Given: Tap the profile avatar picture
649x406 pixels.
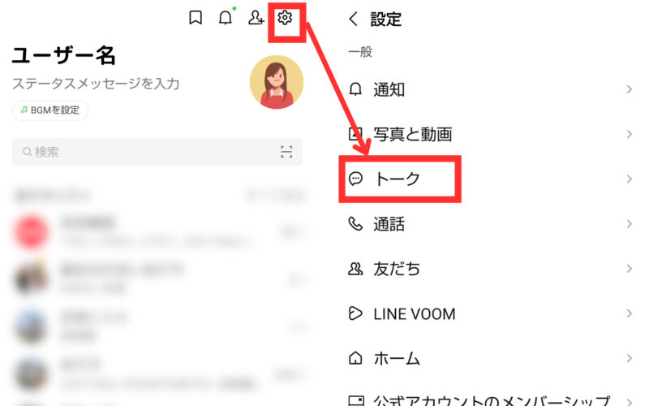Looking at the screenshot, I should pos(277,82).
